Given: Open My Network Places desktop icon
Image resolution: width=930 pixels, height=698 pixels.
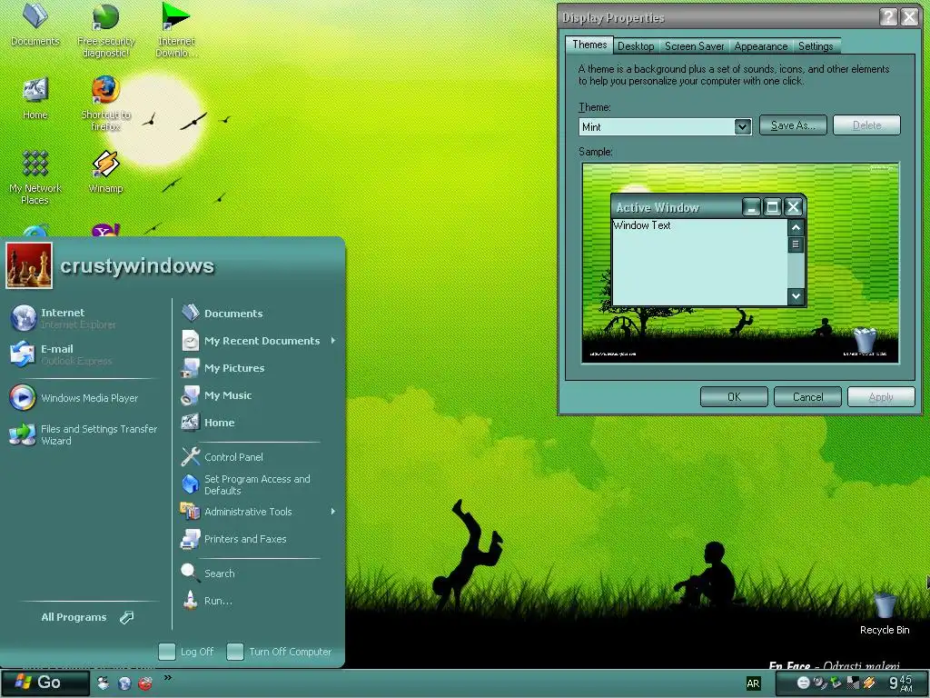Looking at the screenshot, I should pyautogui.click(x=35, y=177).
